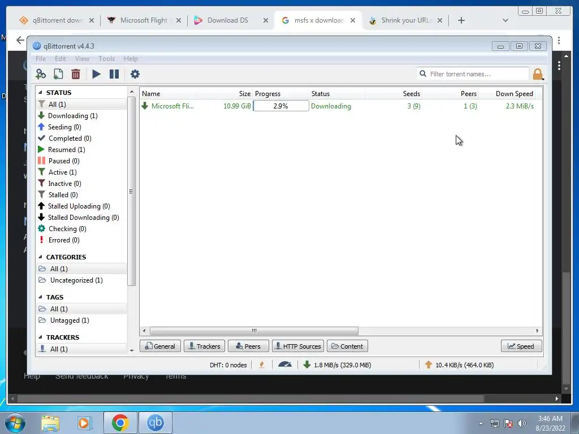Collapse the TAGS section

tap(40, 297)
